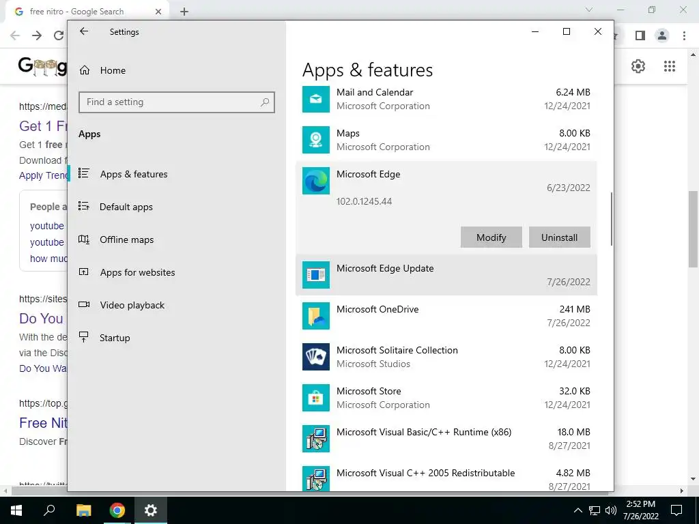The image size is (699, 524).
Task: Open Chrome profile avatar
Action: pyautogui.click(x=662, y=35)
